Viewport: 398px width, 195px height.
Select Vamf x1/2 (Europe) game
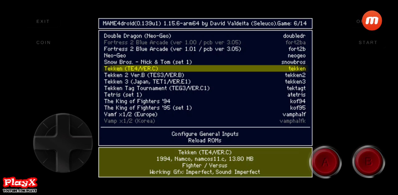click(x=205, y=114)
